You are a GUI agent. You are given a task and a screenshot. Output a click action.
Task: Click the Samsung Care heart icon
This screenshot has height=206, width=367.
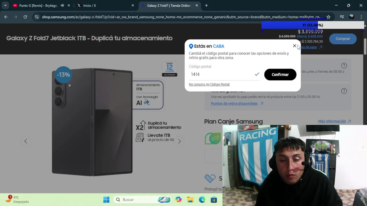coord(210,178)
